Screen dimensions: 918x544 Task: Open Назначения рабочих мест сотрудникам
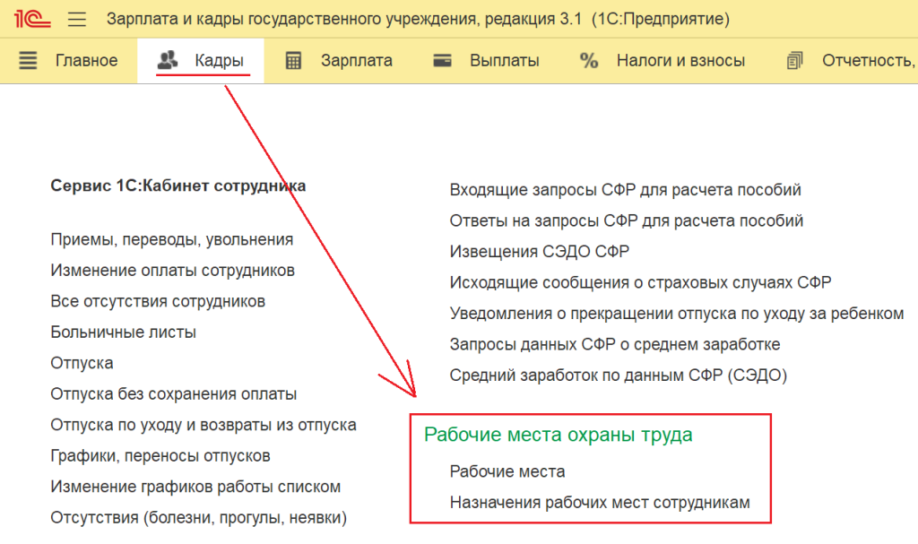tap(600, 503)
